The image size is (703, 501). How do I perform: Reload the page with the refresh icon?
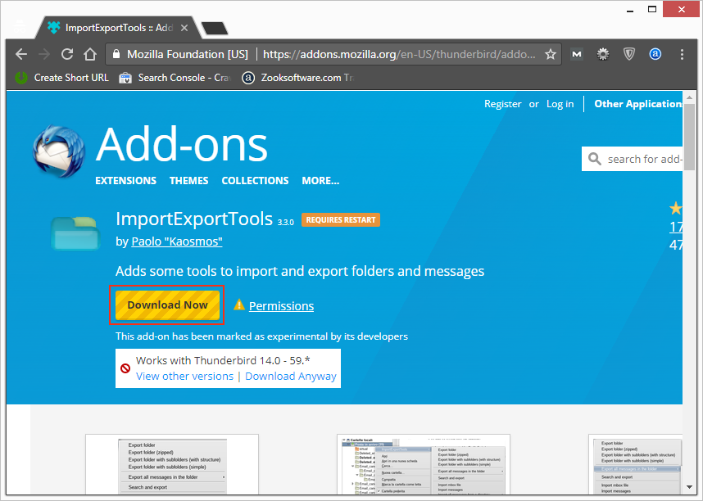(67, 54)
